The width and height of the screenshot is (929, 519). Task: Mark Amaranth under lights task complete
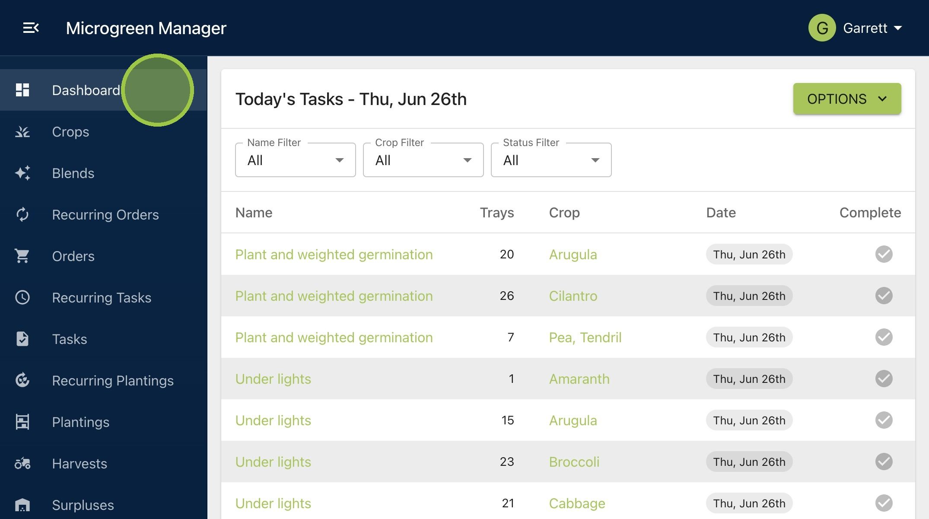[884, 379]
